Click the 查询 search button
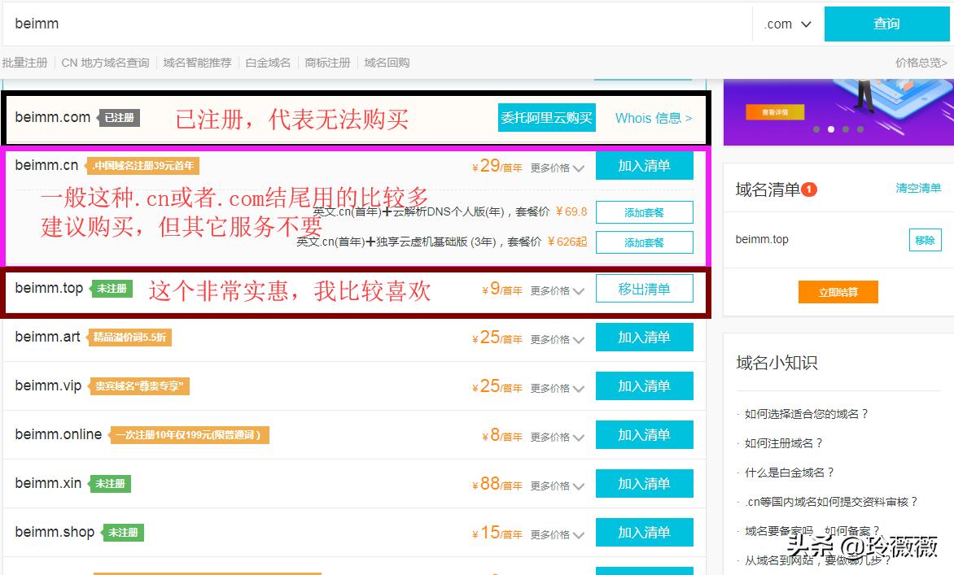954x575 pixels. tap(886, 24)
